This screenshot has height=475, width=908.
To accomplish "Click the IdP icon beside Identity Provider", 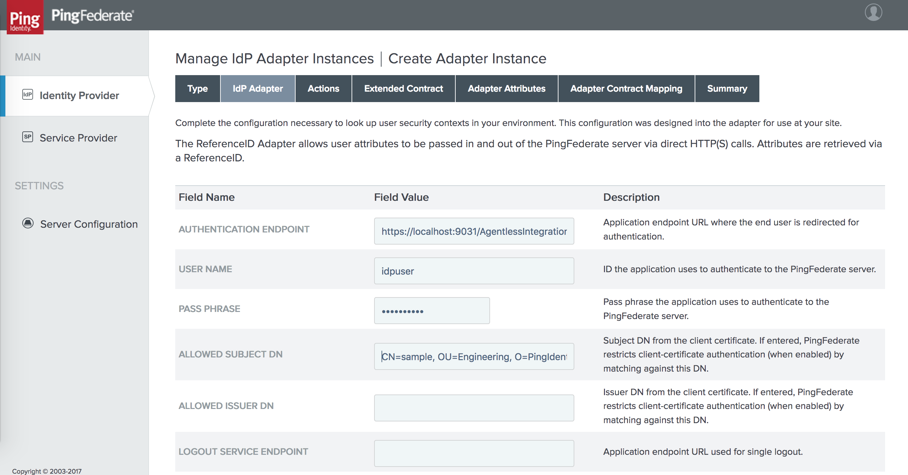I will tap(28, 94).
